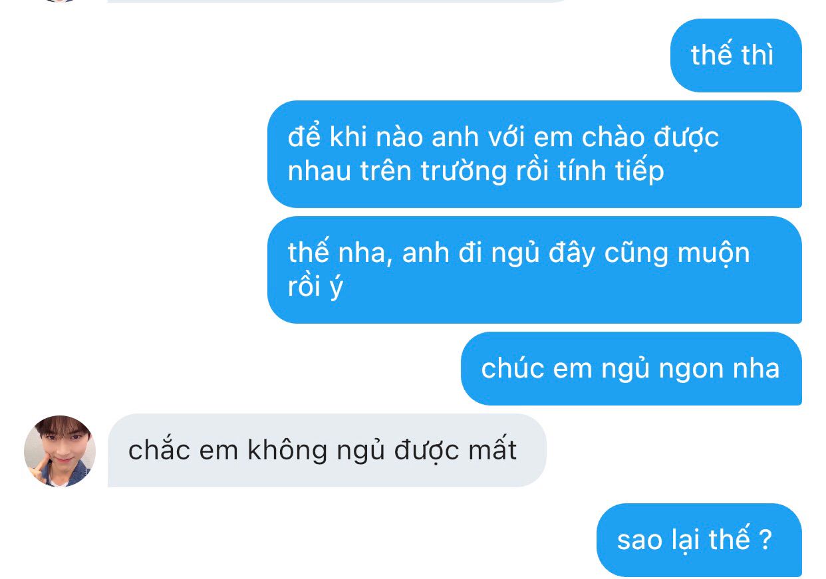Select the gray "chắc em không ngủ được mất" reply
Viewport: 826px width, 579px height.
[x=327, y=451]
